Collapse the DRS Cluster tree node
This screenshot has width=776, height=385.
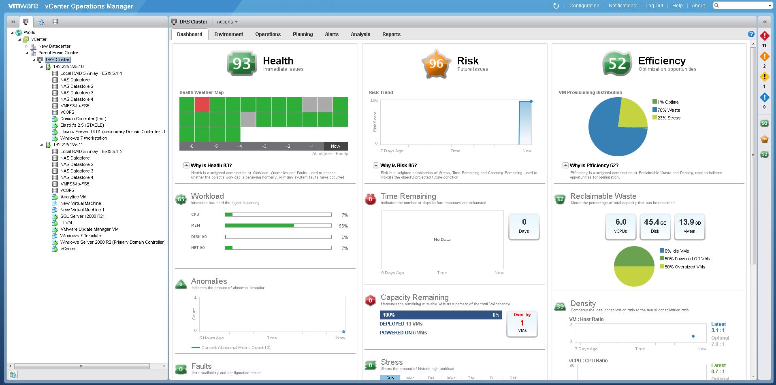(x=34, y=60)
